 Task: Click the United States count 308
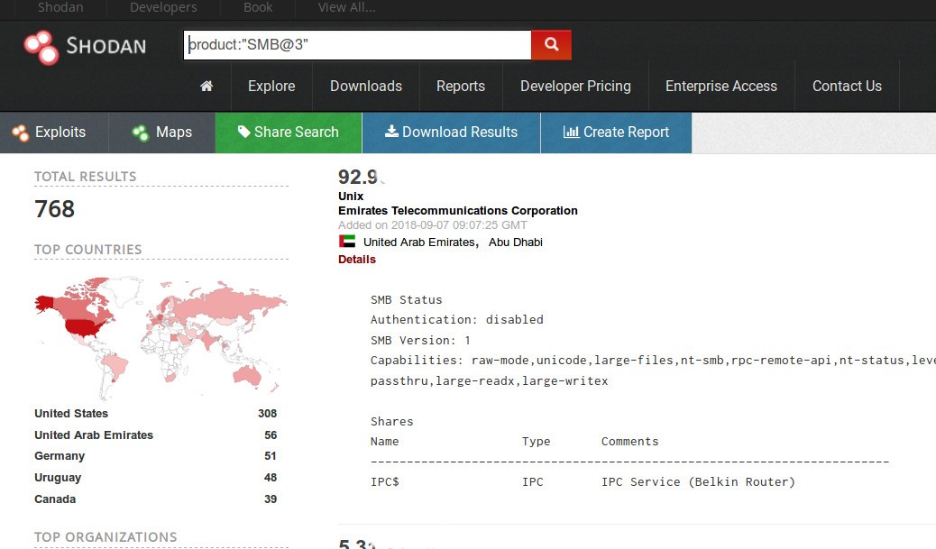(x=268, y=414)
